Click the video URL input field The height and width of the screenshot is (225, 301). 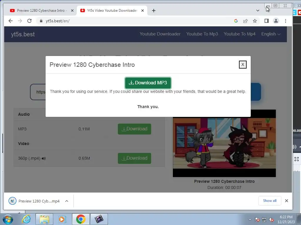(38, 92)
